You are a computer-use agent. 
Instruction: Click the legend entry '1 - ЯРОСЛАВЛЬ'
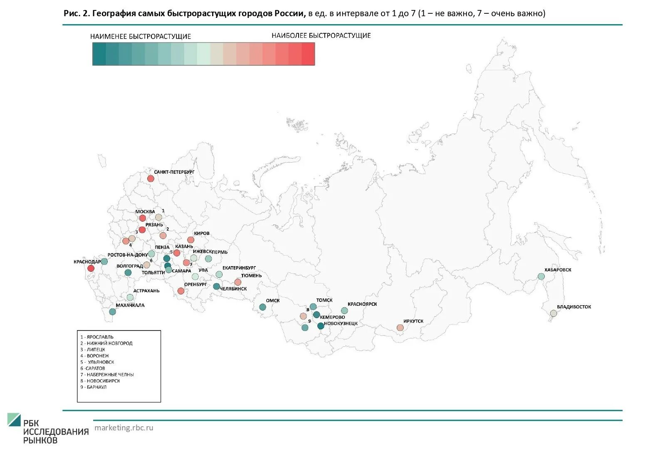97,337
